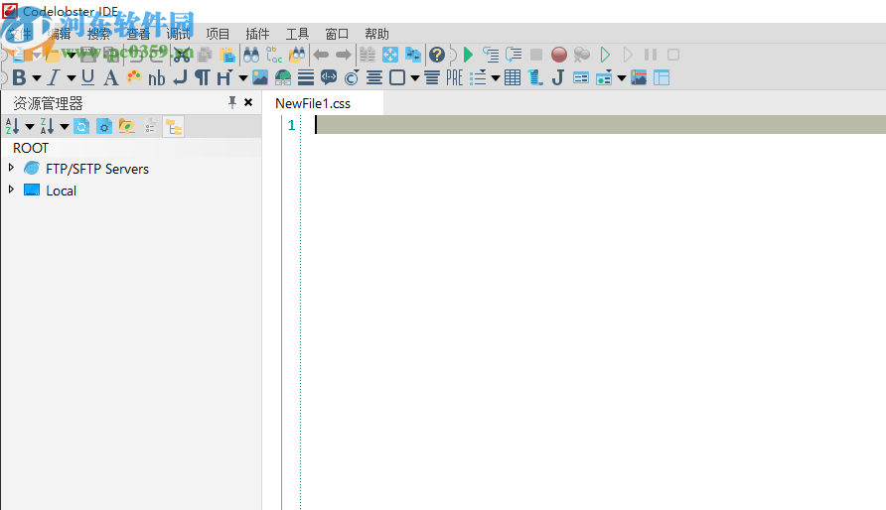Apply Bold formatting tag
The height and width of the screenshot is (510, 886).
(19, 77)
